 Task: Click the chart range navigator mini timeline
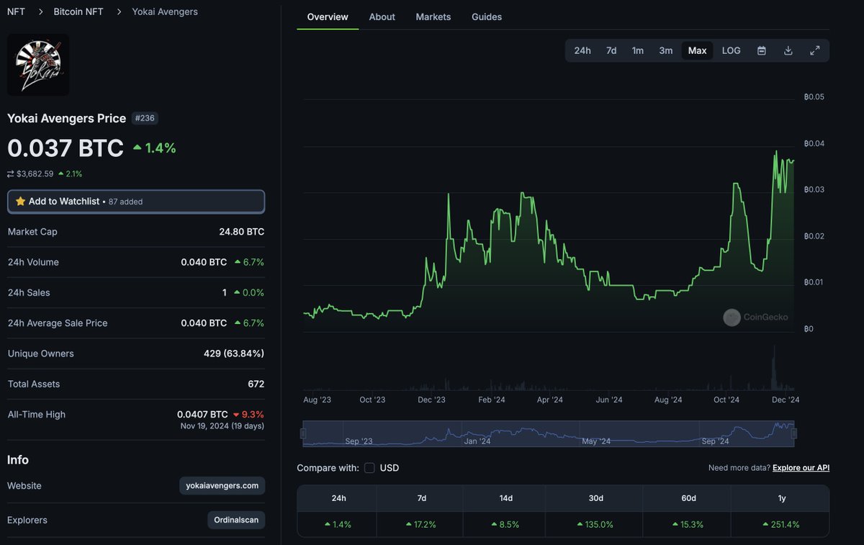[x=549, y=433]
